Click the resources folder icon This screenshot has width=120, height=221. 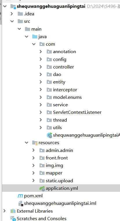click(x=35, y=143)
